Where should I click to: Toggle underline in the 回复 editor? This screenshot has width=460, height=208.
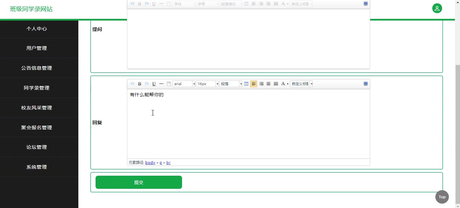154,84
